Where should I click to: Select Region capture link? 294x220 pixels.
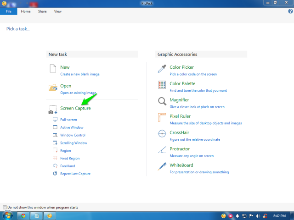[66, 151]
